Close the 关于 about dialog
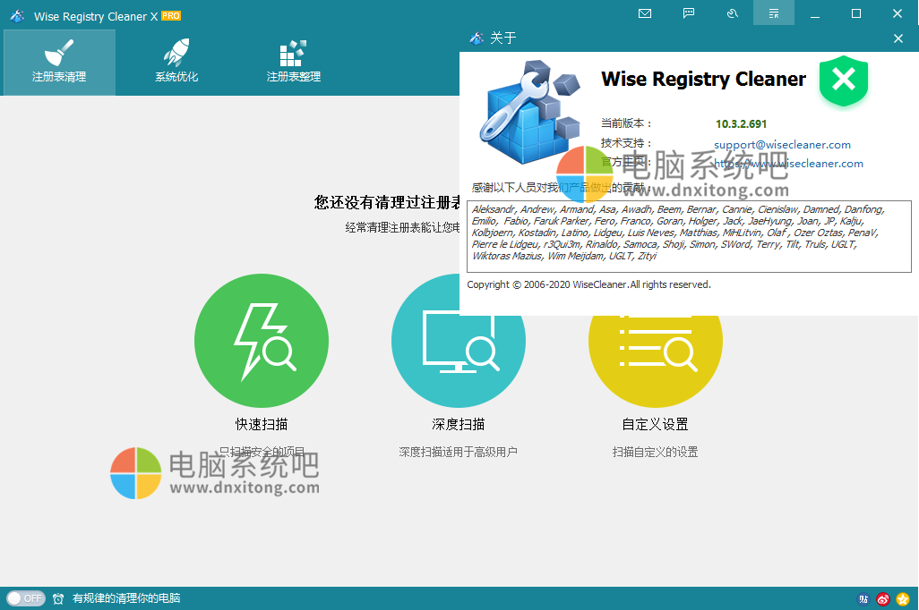 pos(898,38)
